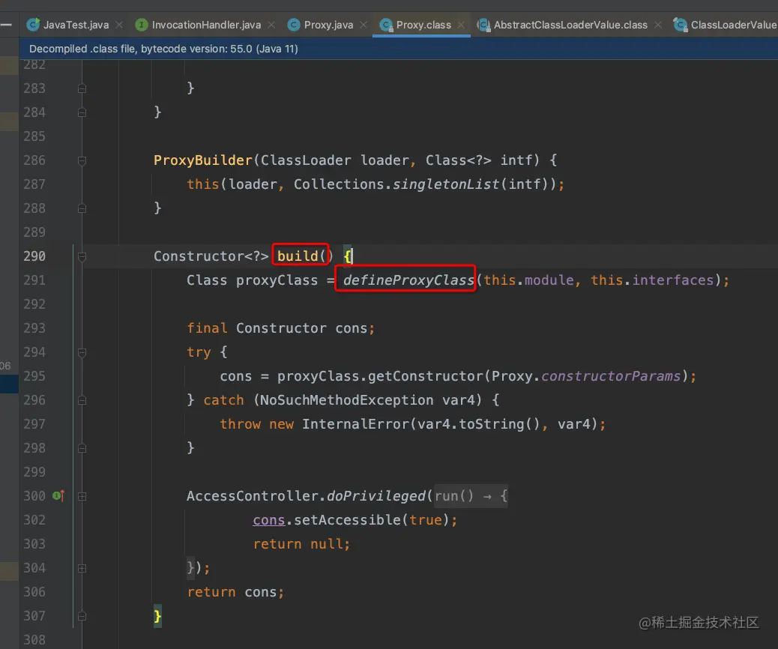
Task: Expand the fold marker at line 304
Action: [x=82, y=568]
